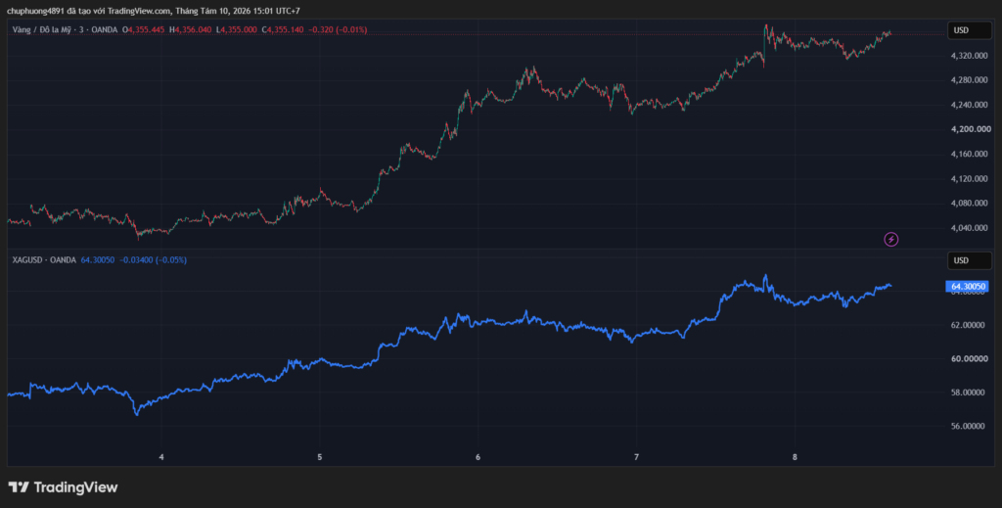Viewport: 1002px width, 508px height.
Task: Click the close value C4,355.140
Action: (283, 29)
